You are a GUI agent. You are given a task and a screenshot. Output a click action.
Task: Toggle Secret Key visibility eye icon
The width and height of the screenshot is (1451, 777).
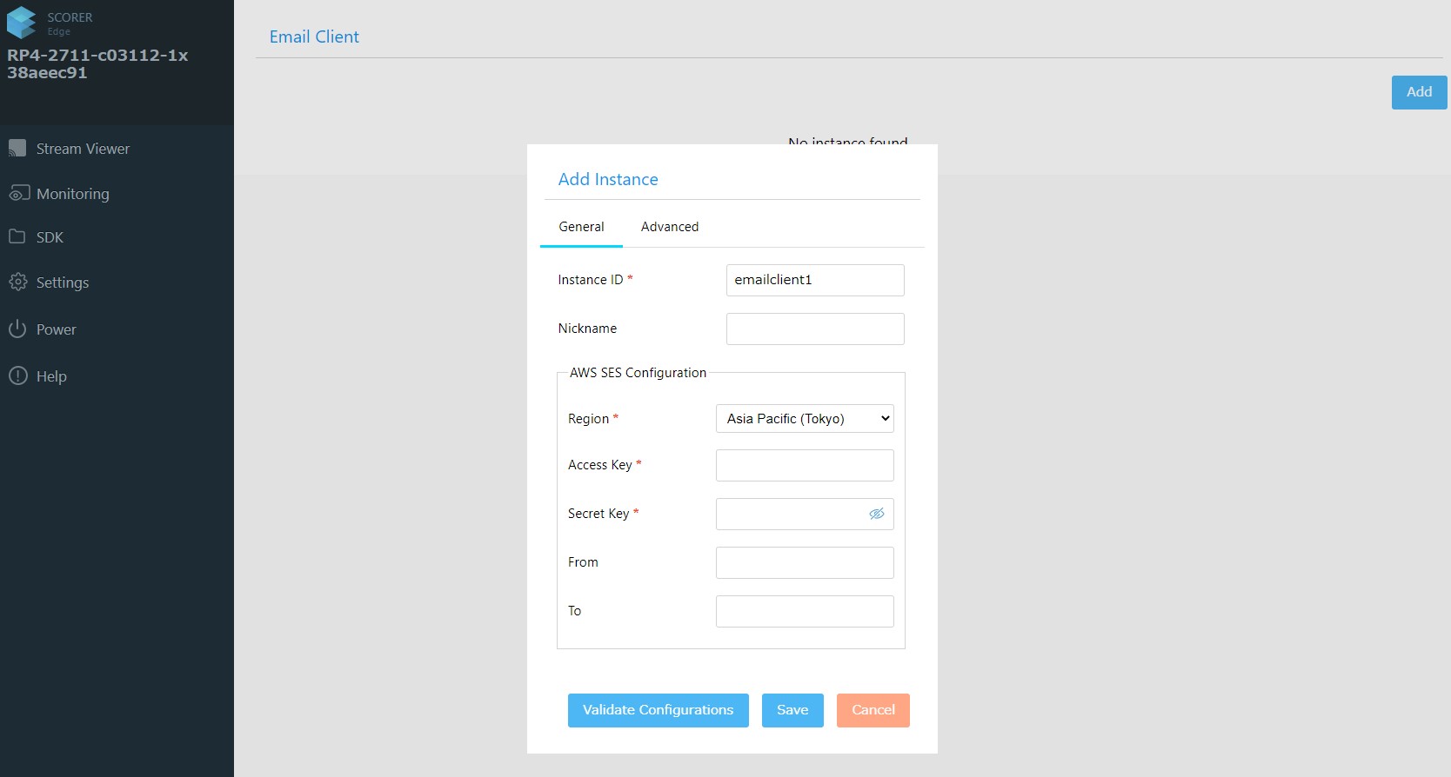[x=876, y=514]
